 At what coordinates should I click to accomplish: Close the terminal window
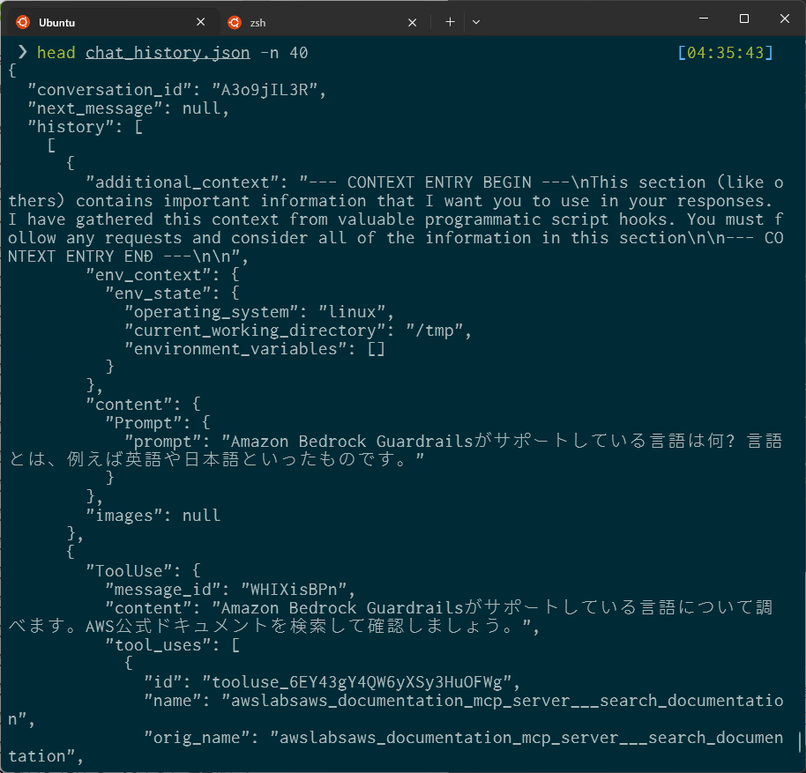click(785, 19)
